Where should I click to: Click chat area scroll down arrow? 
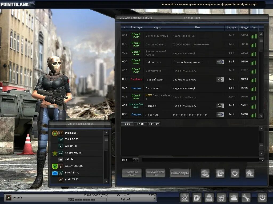pos(261,153)
